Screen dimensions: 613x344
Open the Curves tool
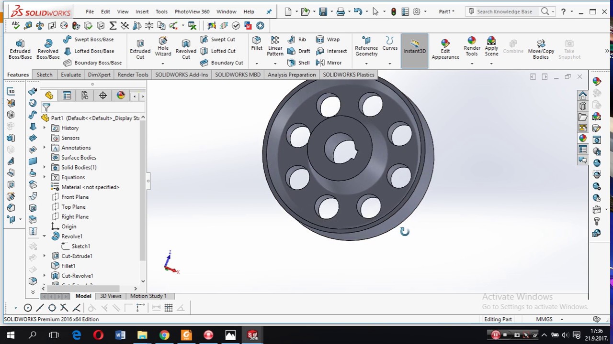(x=390, y=43)
